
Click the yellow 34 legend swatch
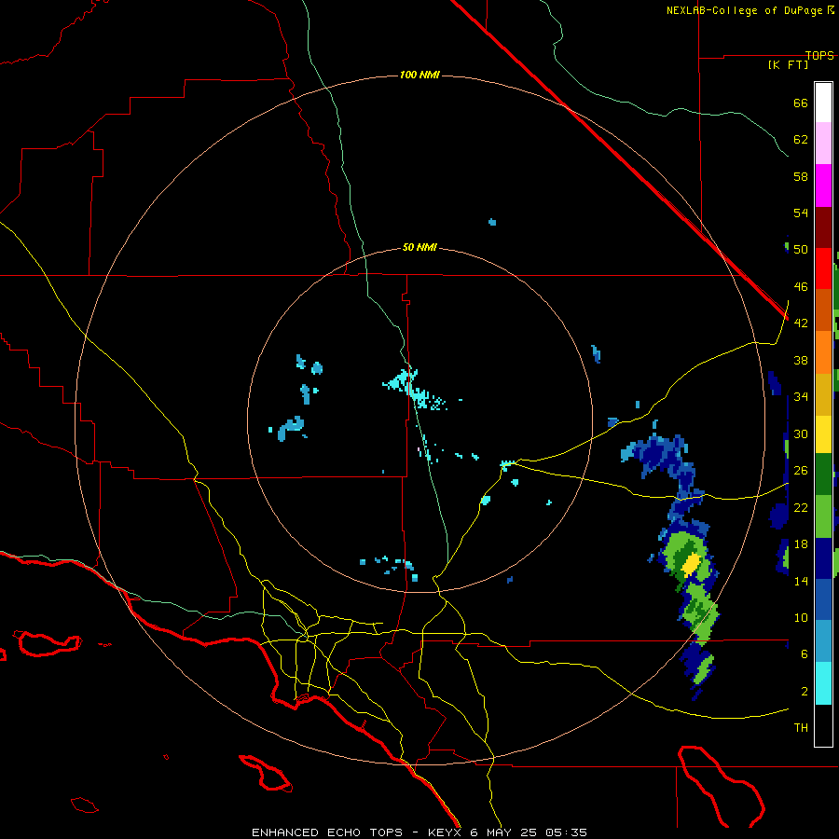(x=823, y=434)
